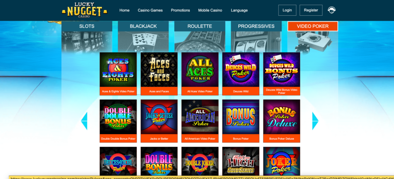Click the All American Video Poker label
The width and height of the screenshot is (394, 179).
[200, 139]
